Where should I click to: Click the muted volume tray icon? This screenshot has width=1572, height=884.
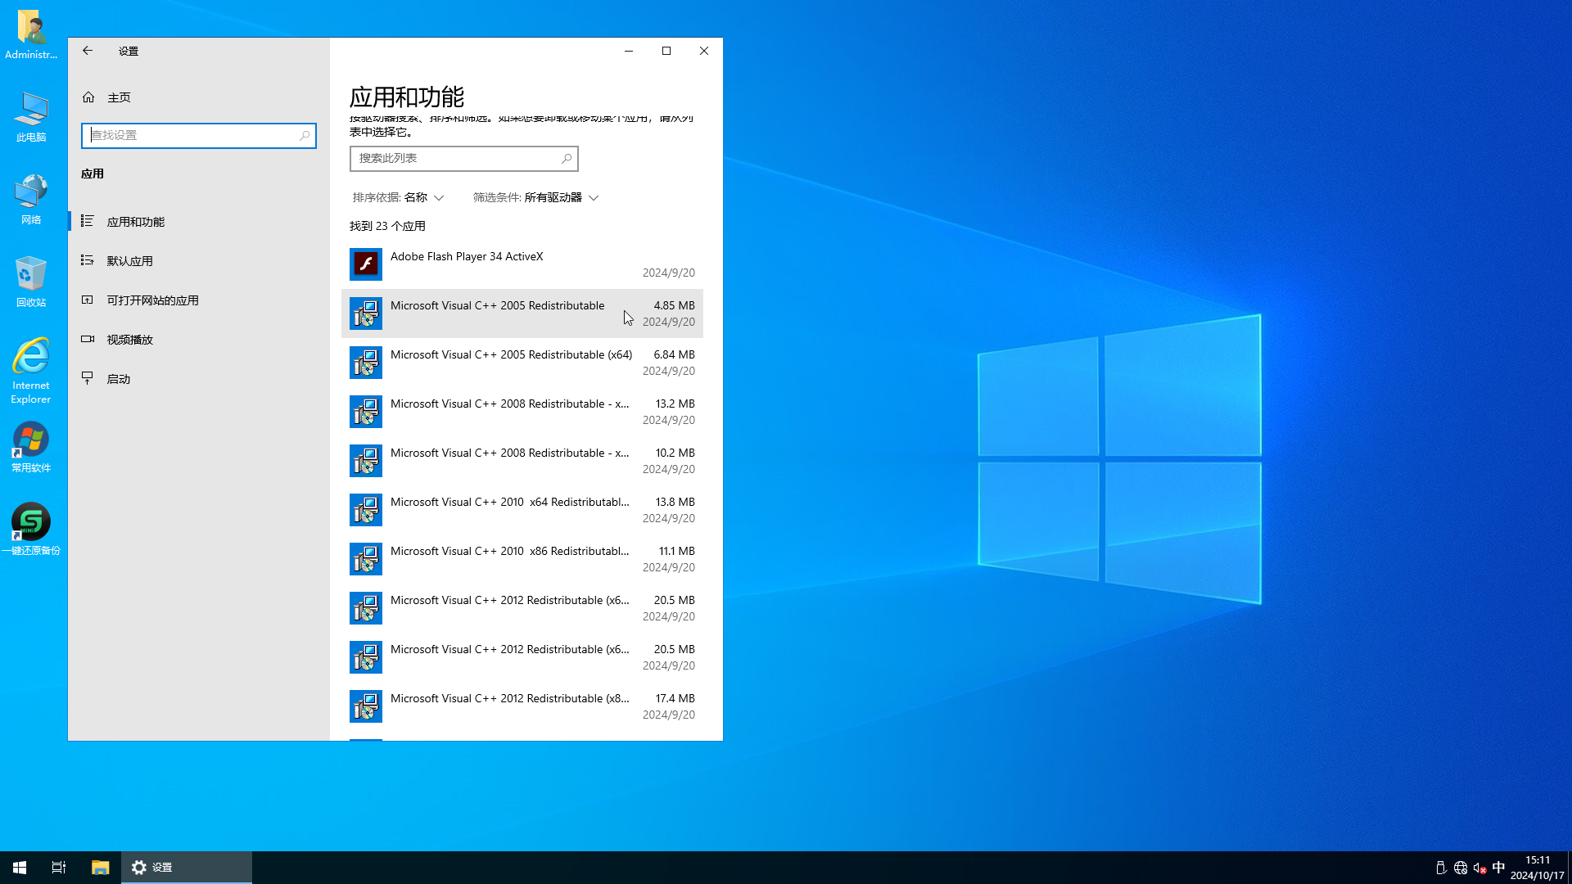click(x=1479, y=868)
